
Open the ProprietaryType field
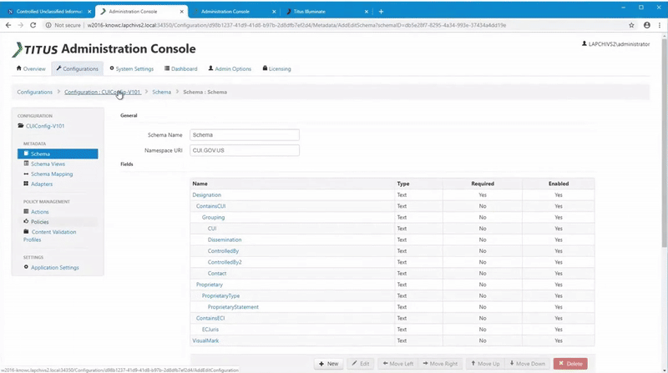(220, 296)
